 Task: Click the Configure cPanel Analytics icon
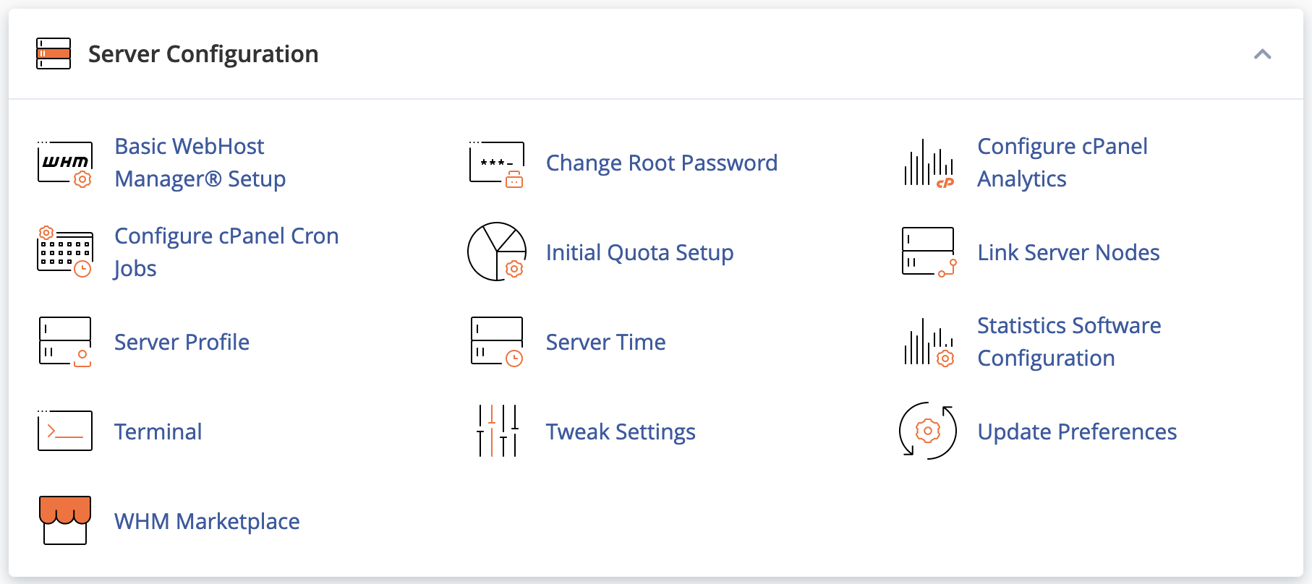click(x=929, y=163)
